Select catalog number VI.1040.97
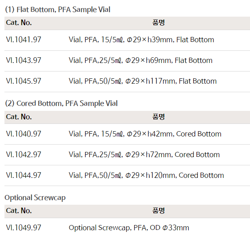 (x=24, y=134)
